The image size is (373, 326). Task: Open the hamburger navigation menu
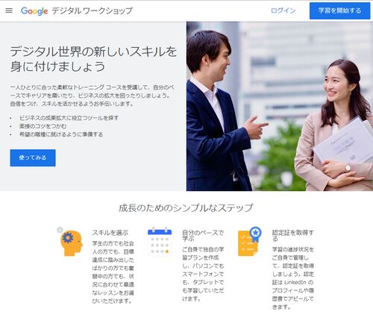pos(9,10)
